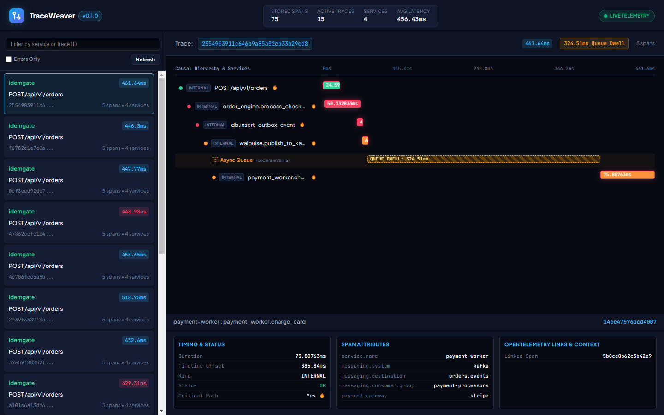
Task: Click the green status dot of POST /api/v1/orders span
Action: 181,88
